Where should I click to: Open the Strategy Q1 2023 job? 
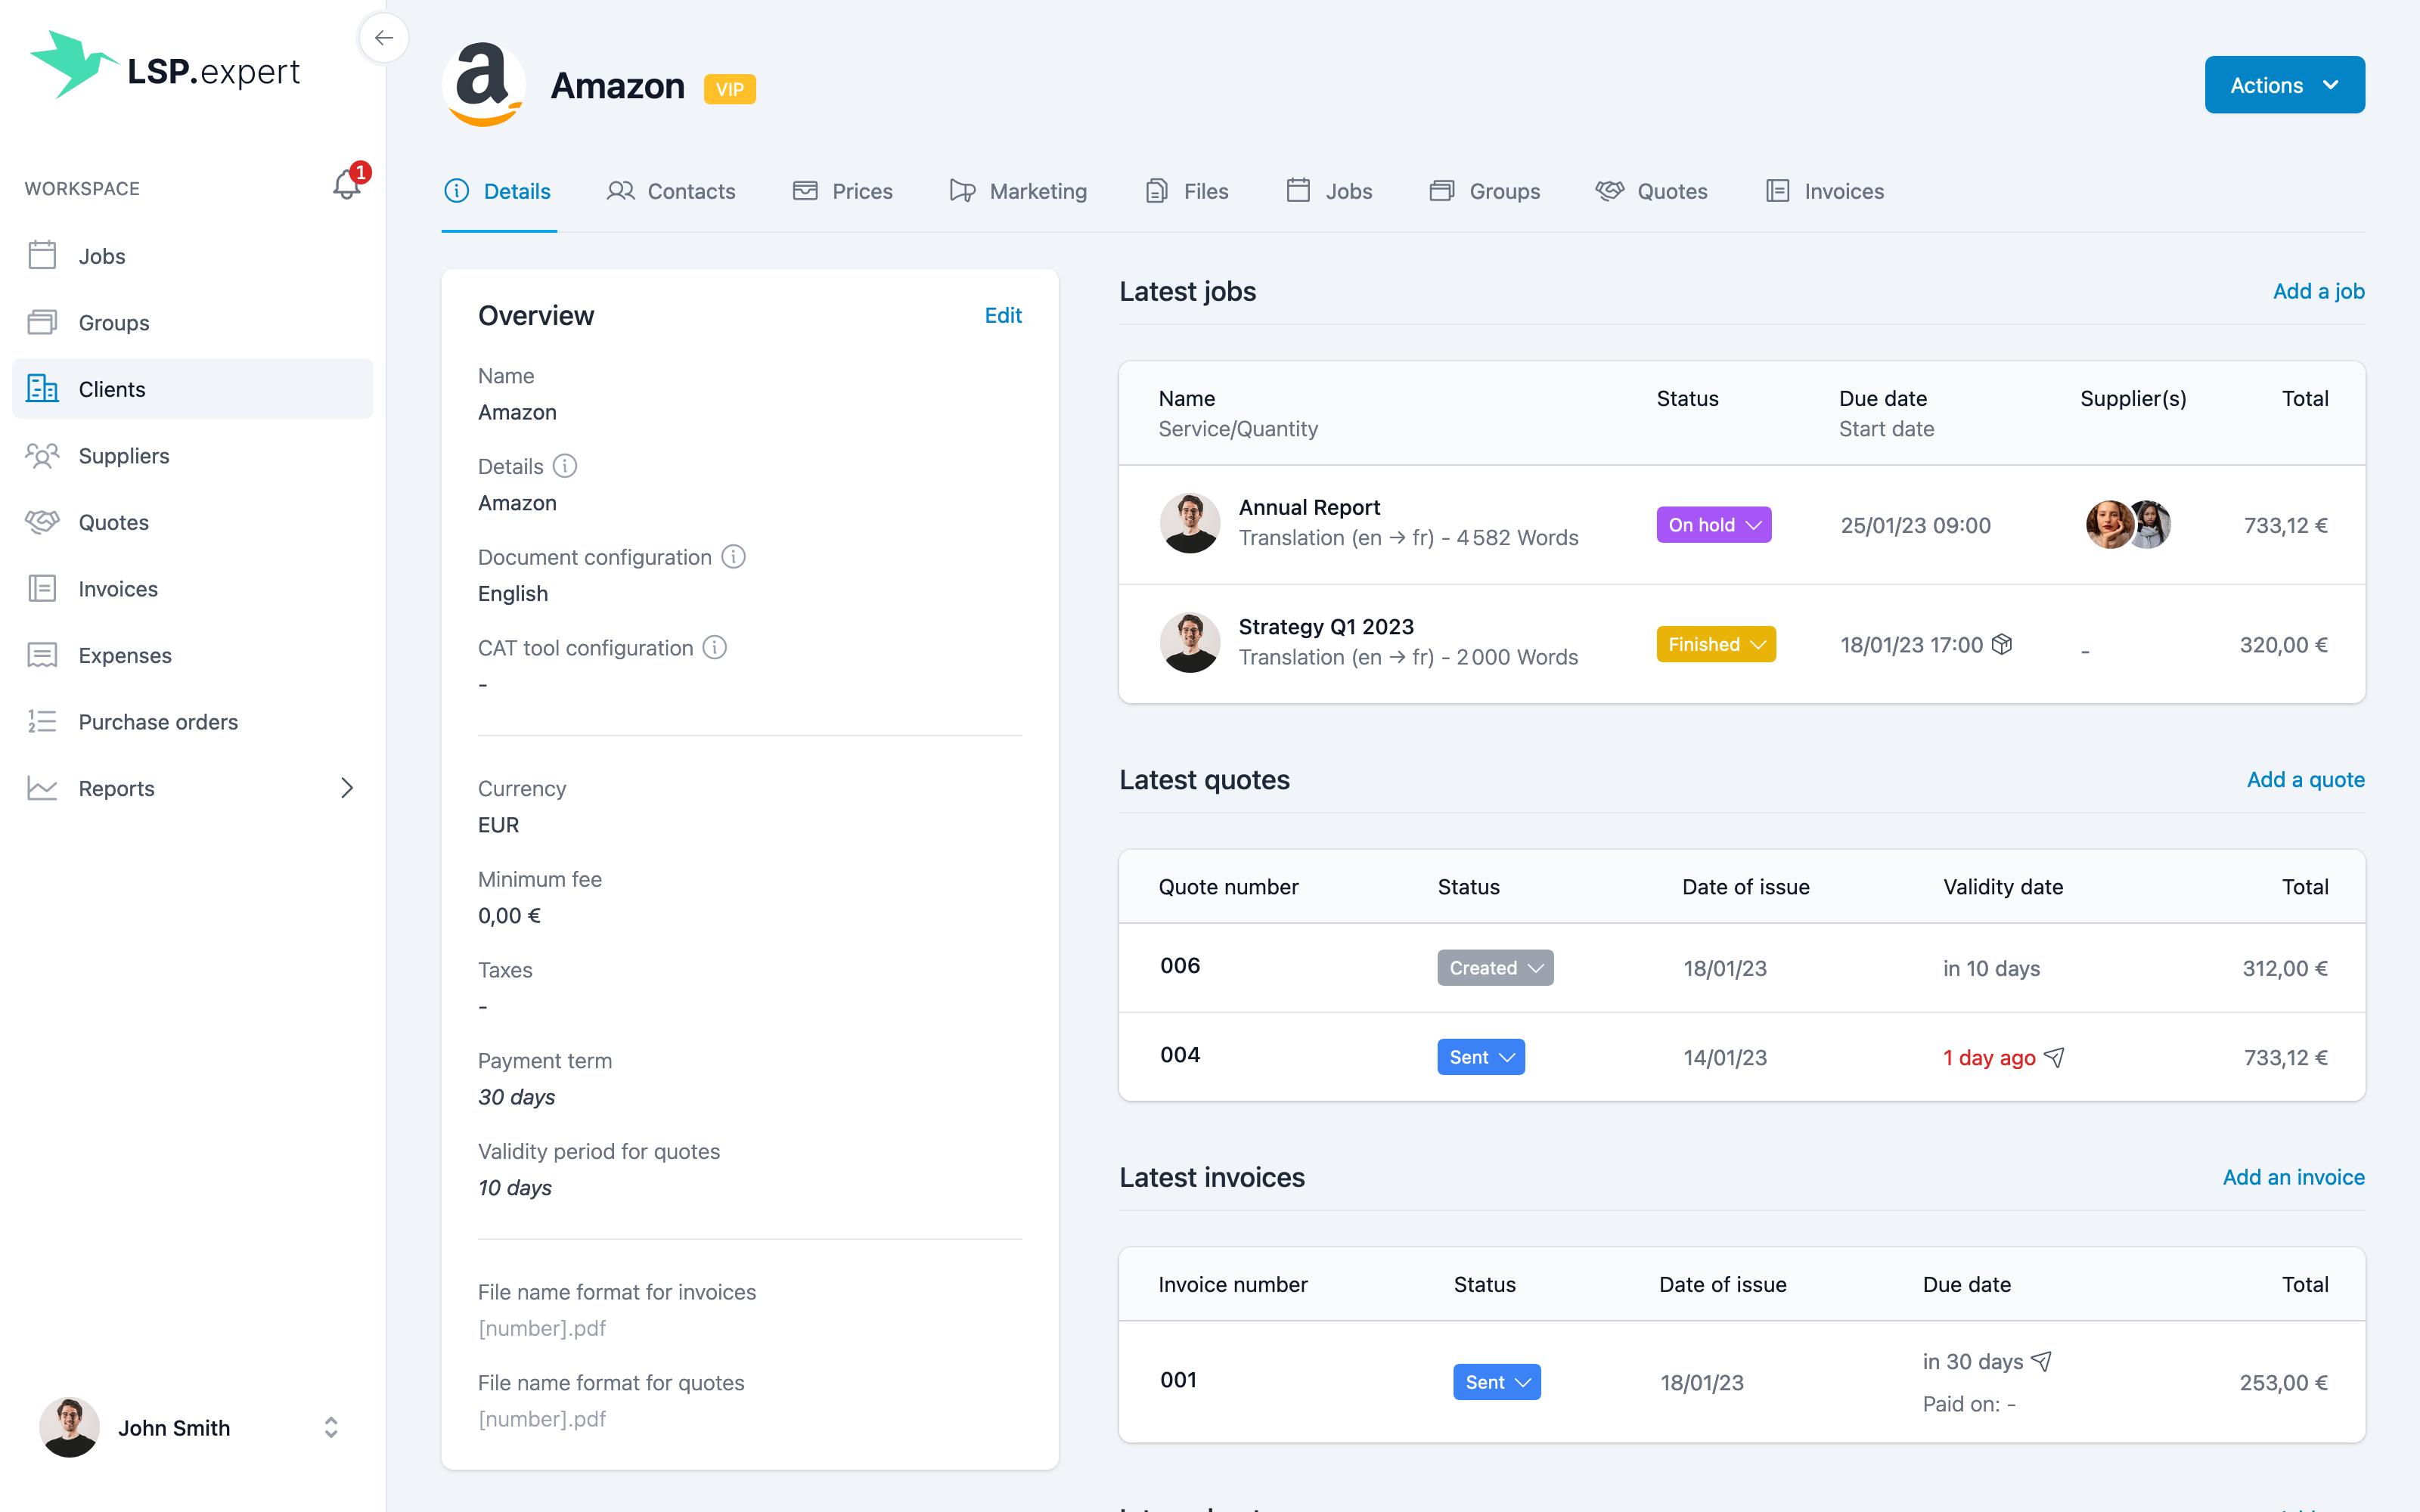(1326, 626)
